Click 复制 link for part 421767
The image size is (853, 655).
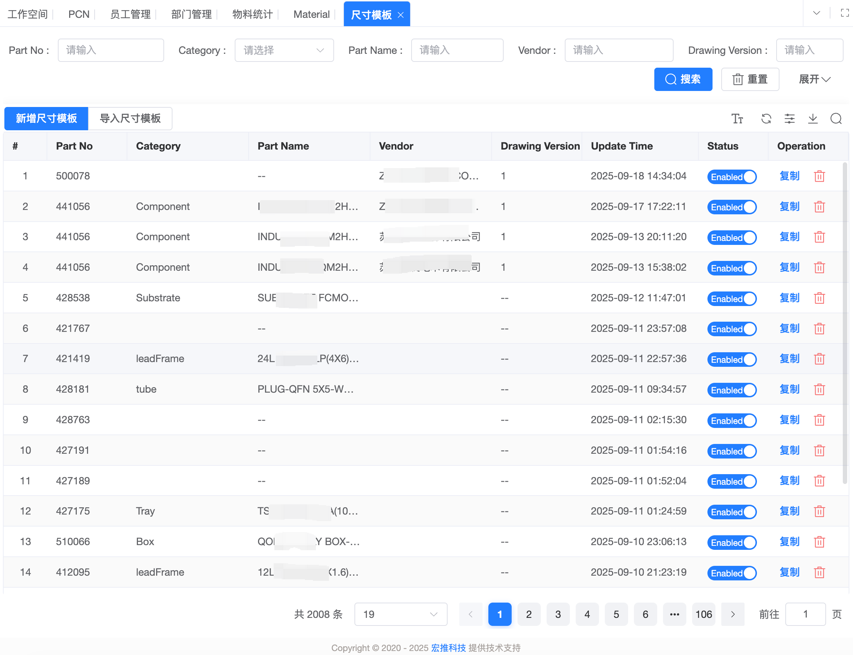pos(789,328)
